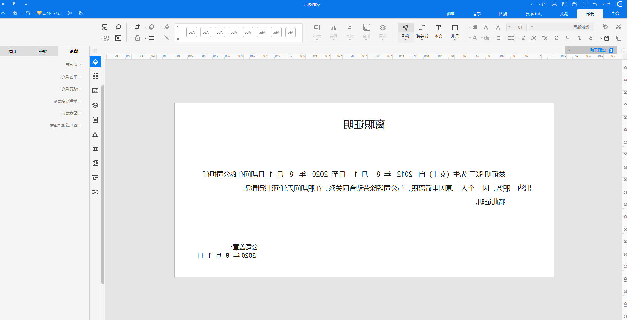Viewport: 627px width, 320px height.
Task: Open the table grid sidebar panel
Action: coord(95,149)
